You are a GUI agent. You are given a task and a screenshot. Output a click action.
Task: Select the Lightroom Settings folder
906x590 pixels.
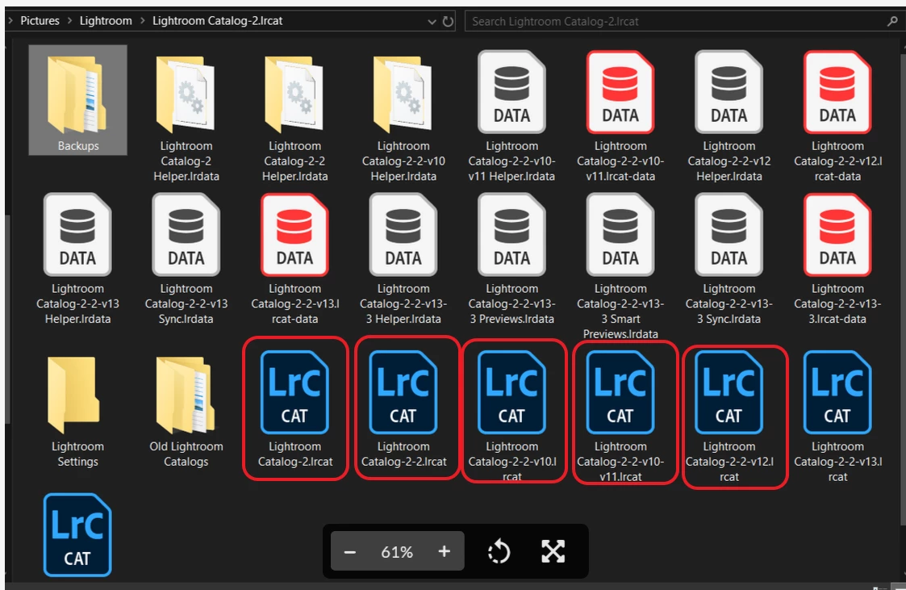(x=77, y=412)
